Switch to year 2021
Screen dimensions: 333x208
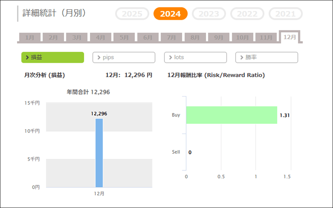(x=285, y=14)
